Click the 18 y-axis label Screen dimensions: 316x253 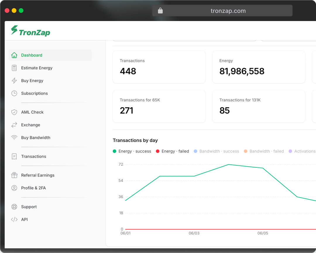click(x=121, y=213)
